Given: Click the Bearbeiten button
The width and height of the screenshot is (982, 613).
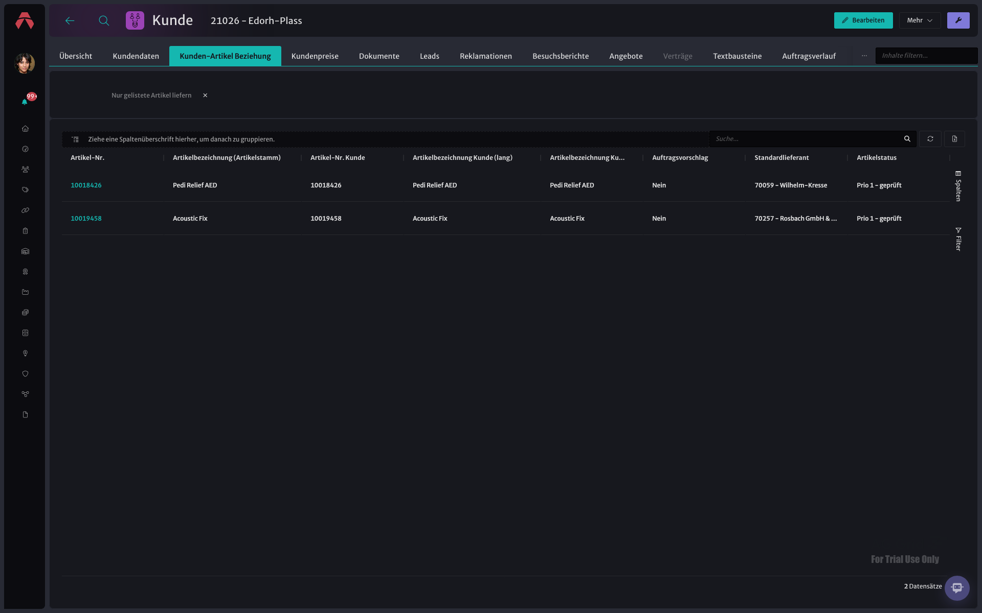Looking at the screenshot, I should (863, 20).
